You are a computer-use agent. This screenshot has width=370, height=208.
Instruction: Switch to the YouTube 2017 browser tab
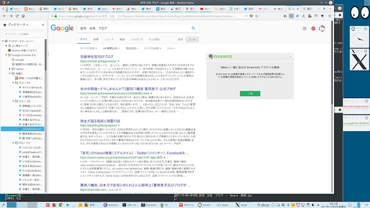click(205, 9)
